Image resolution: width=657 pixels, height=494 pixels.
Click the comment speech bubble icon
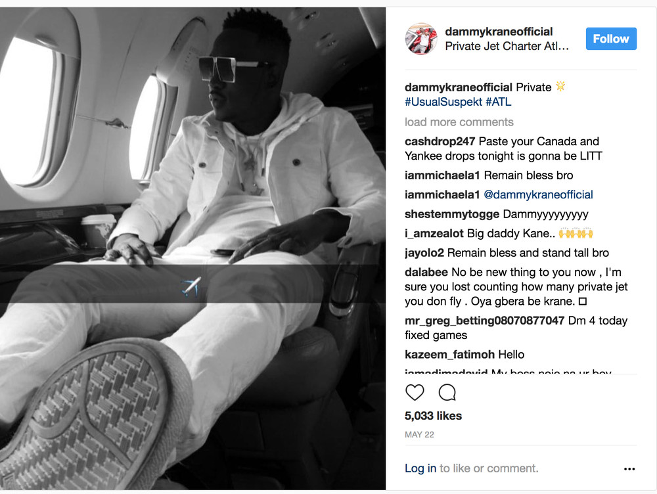pyautogui.click(x=447, y=393)
